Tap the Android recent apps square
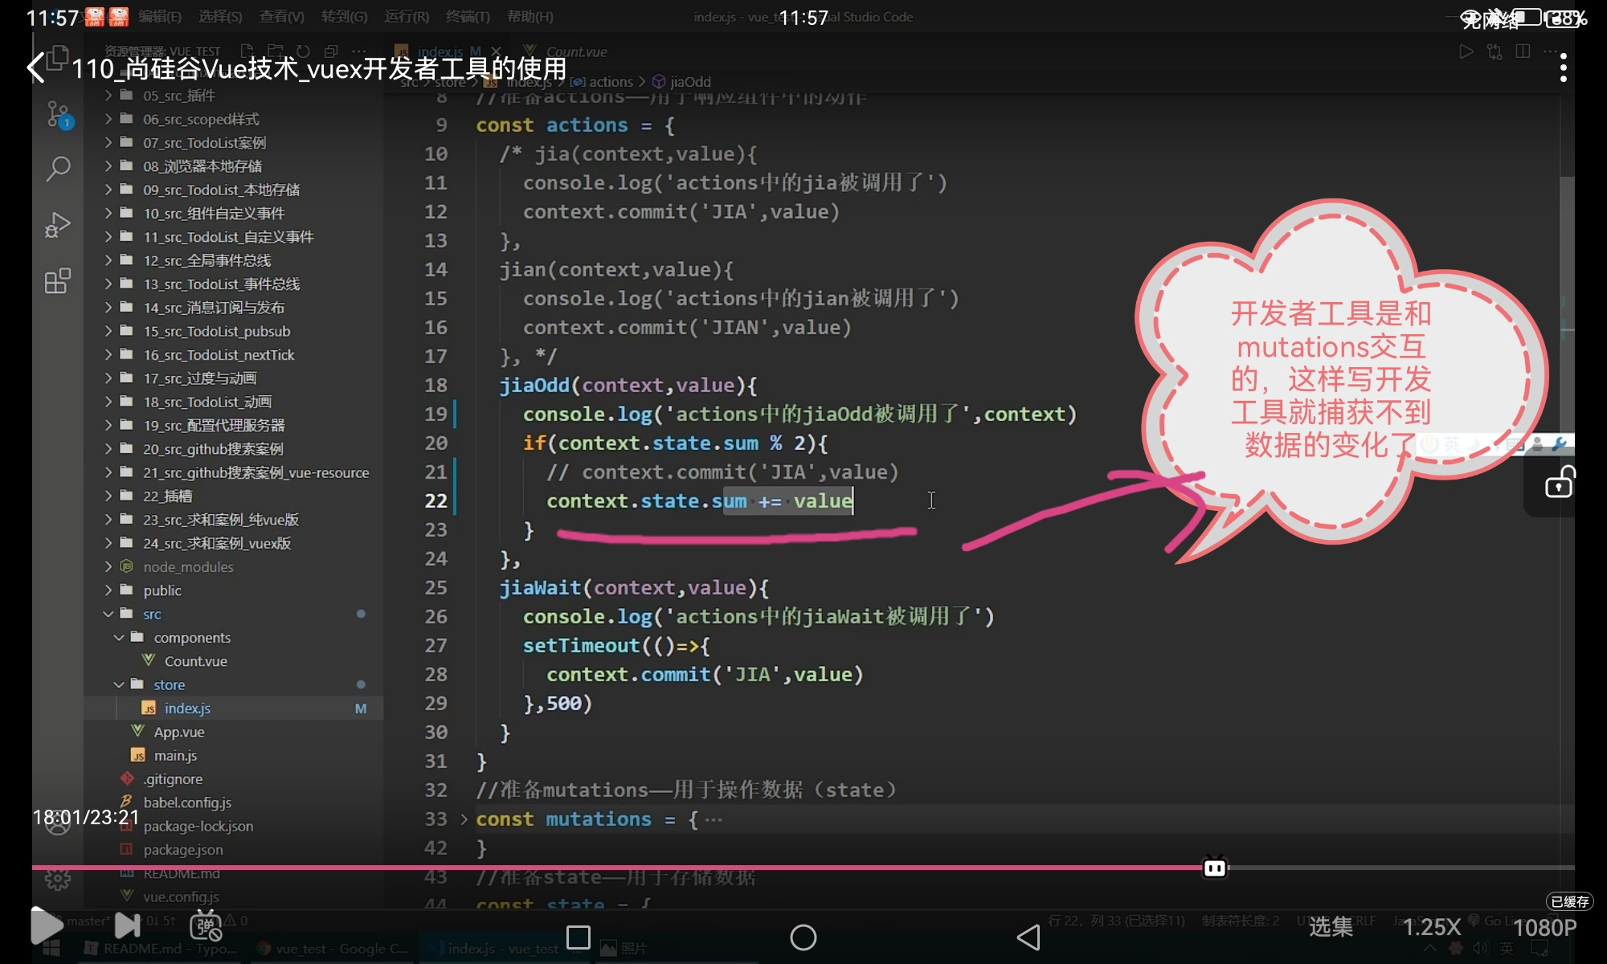Image resolution: width=1607 pixels, height=964 pixels. click(578, 937)
